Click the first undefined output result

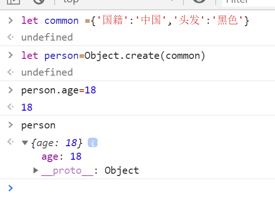click(47, 37)
